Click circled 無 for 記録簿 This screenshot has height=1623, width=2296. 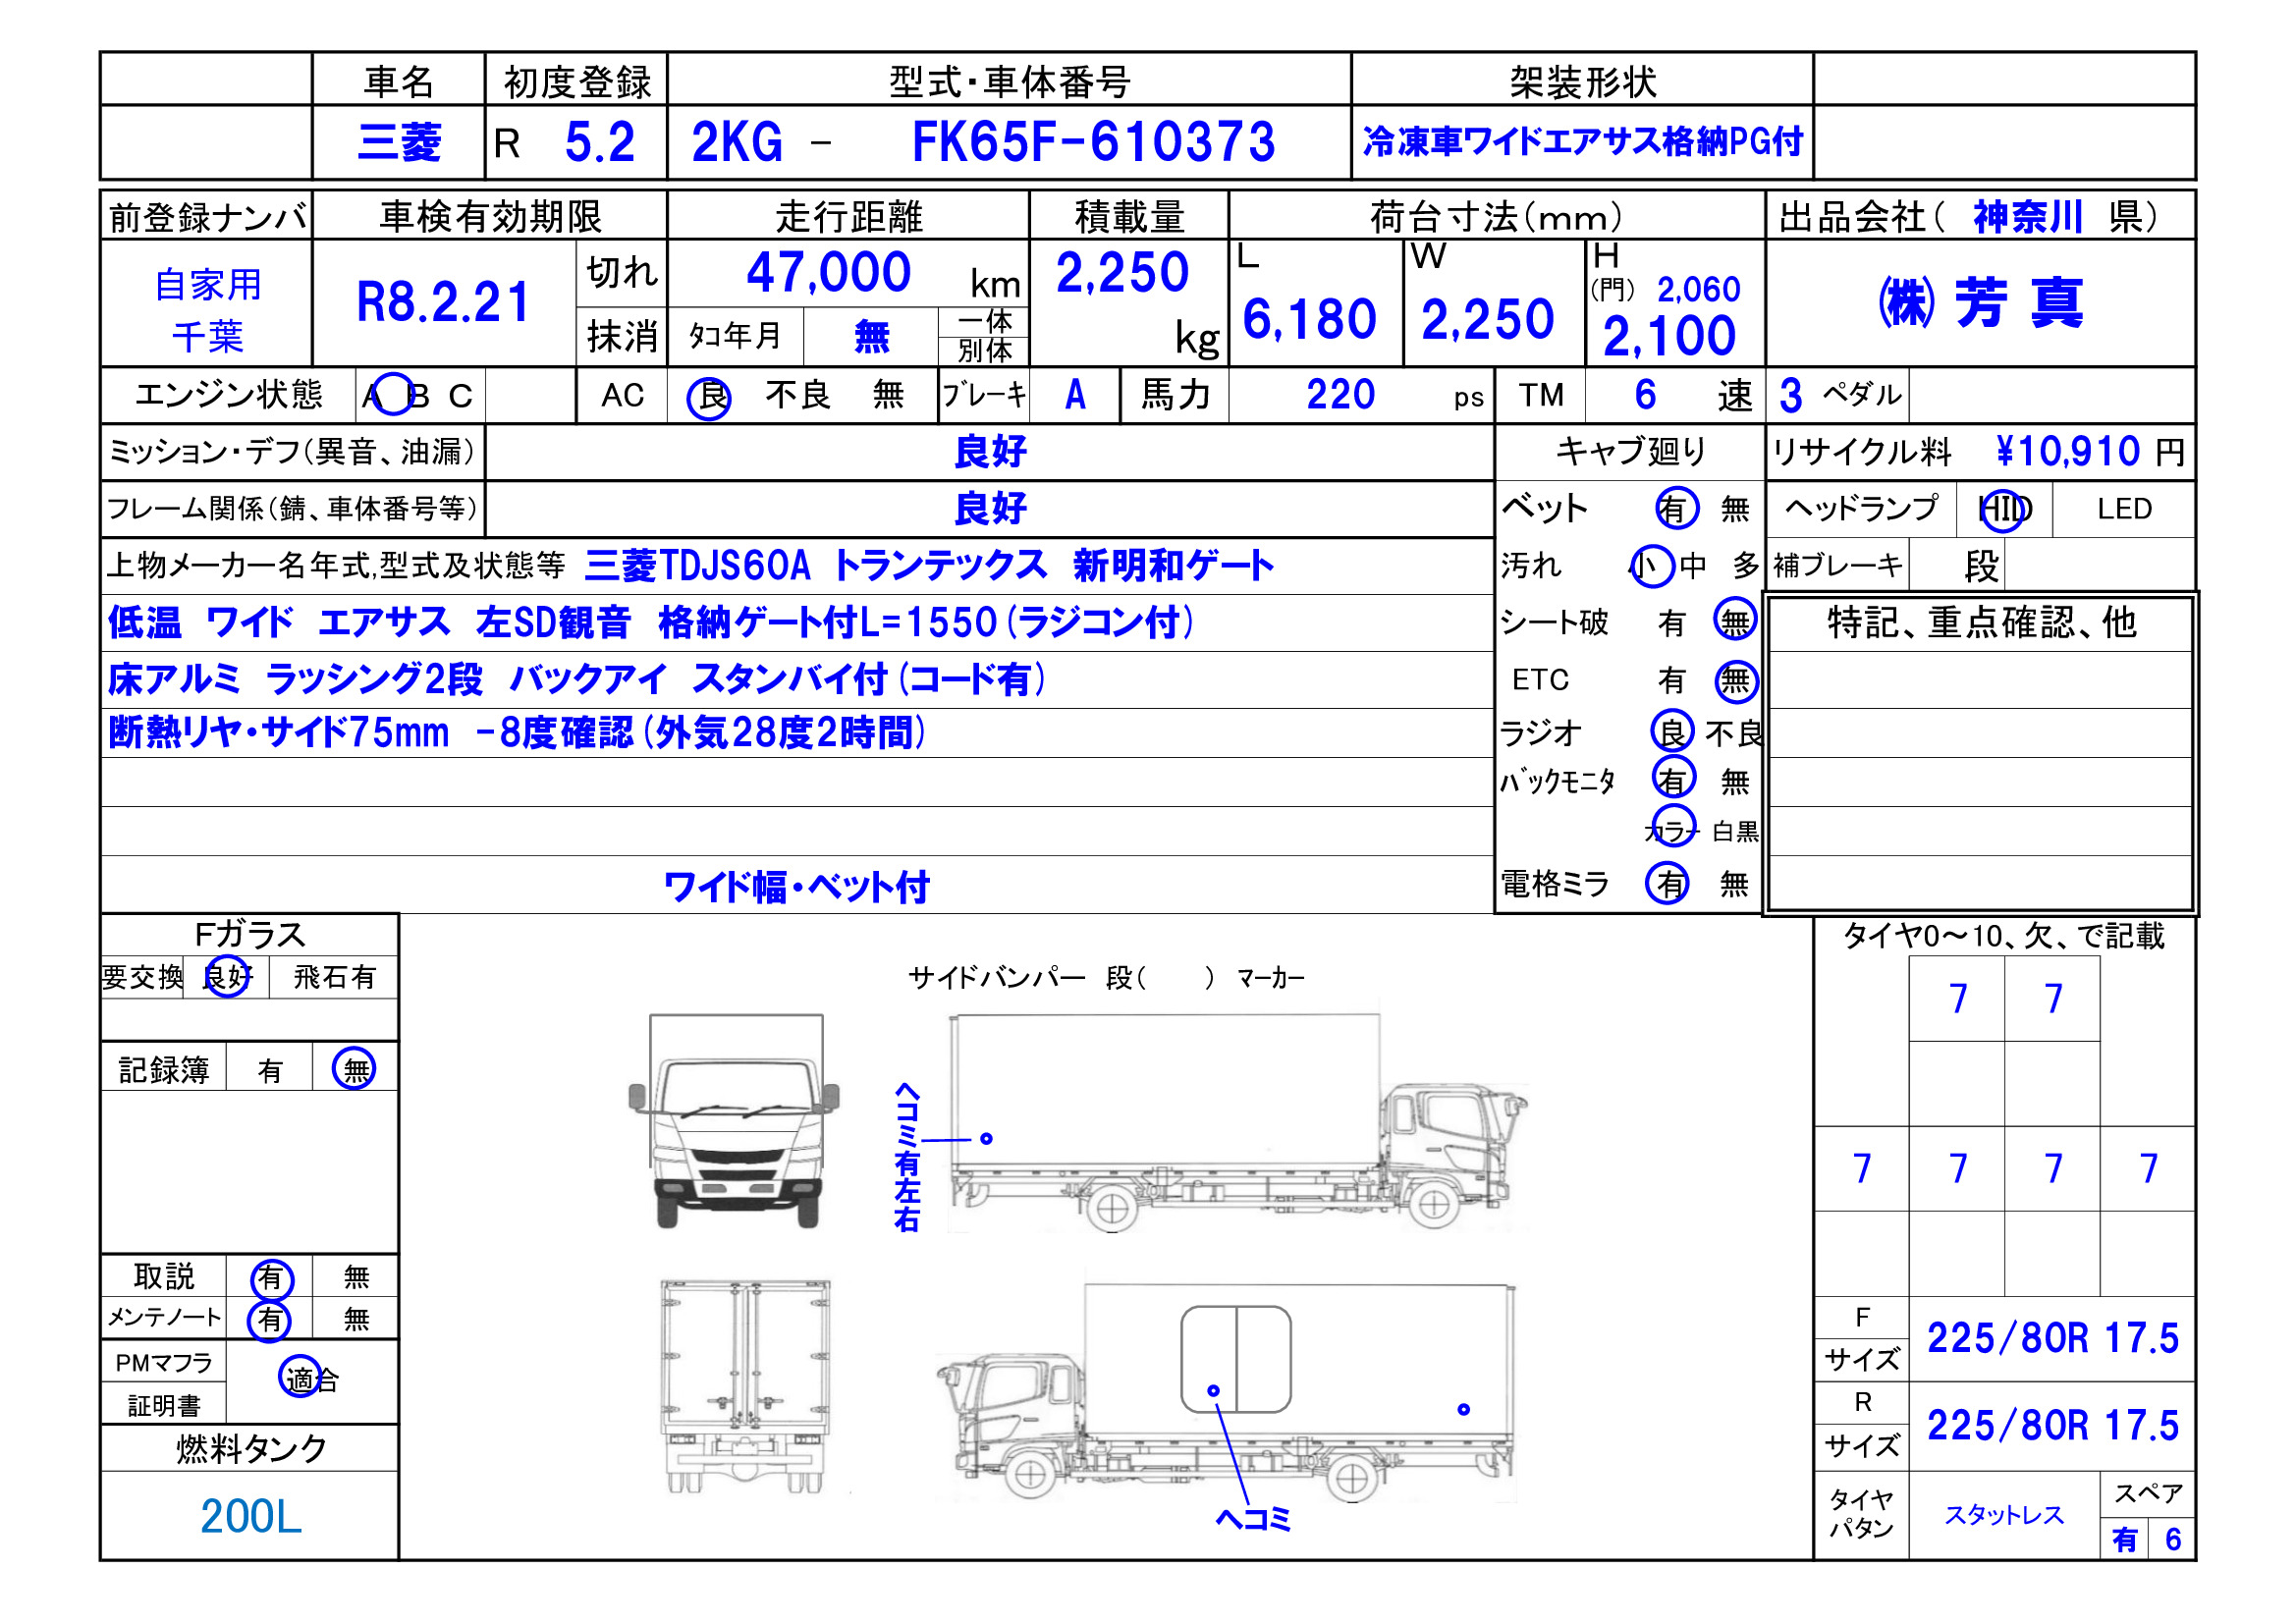[354, 1070]
